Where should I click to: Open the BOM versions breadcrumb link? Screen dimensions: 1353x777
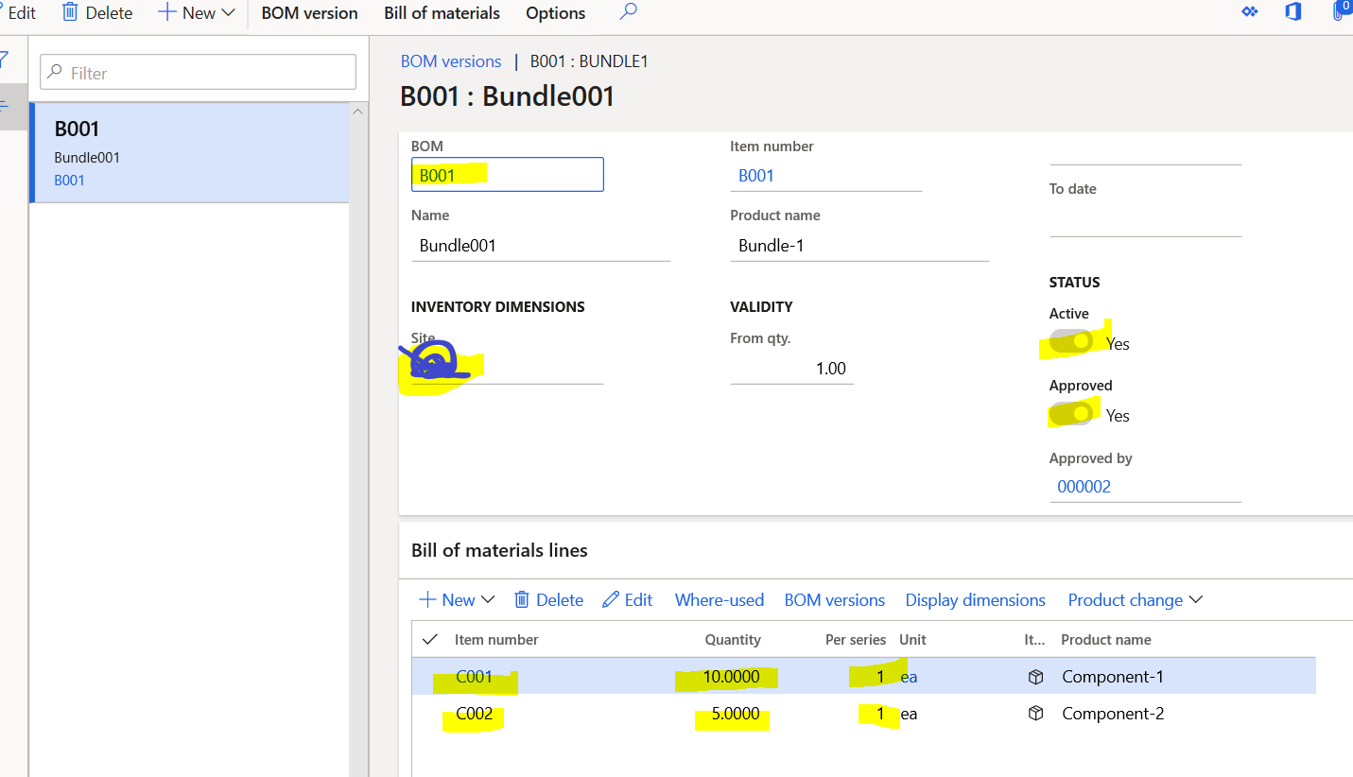point(451,60)
